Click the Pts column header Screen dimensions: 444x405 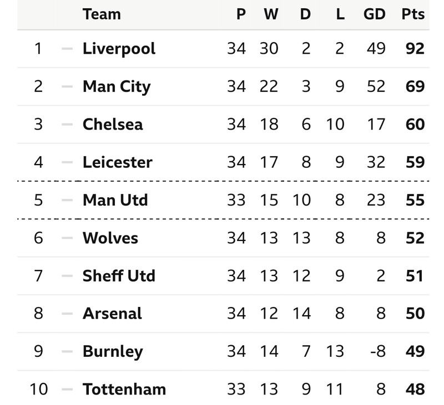[x=413, y=14]
